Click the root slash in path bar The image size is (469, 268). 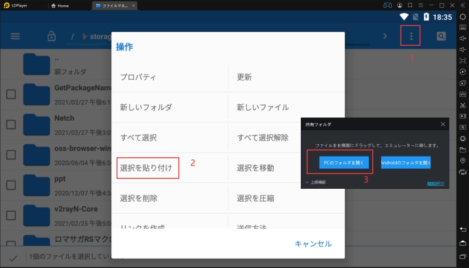click(x=72, y=36)
